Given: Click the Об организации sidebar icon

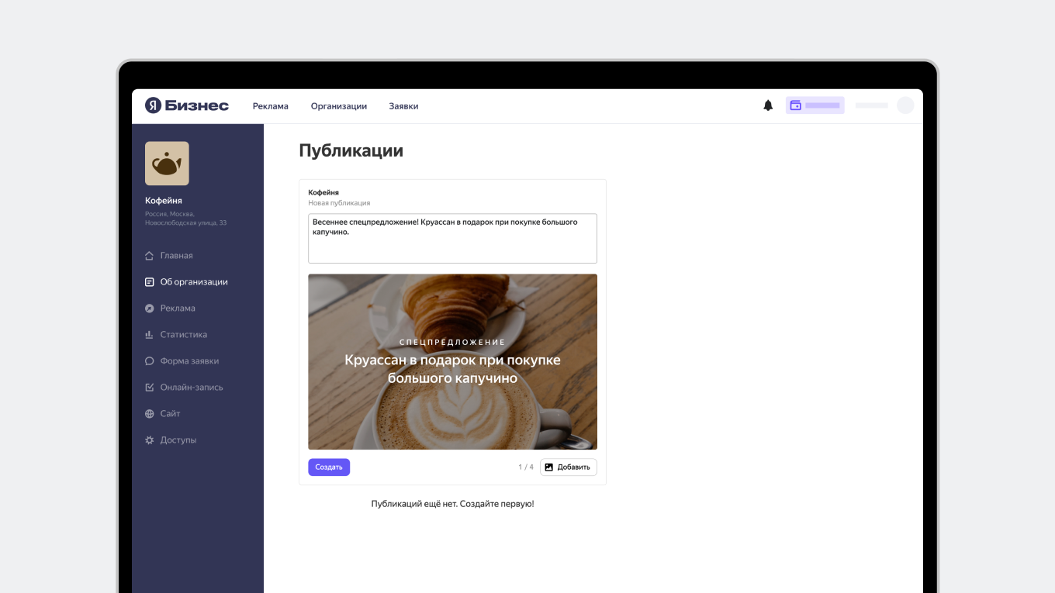Looking at the screenshot, I should pyautogui.click(x=150, y=282).
